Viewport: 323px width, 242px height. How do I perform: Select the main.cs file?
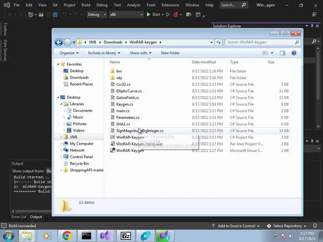click(x=123, y=111)
